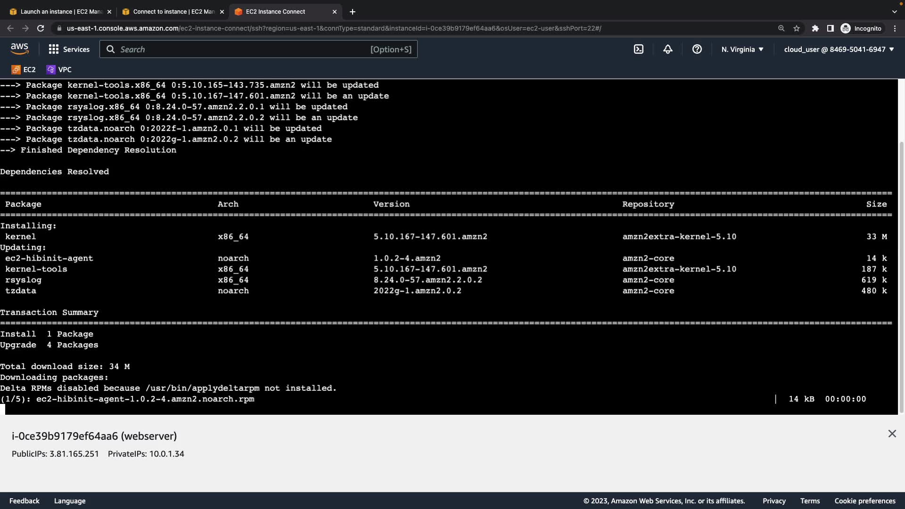Screen dimensions: 905x509
Task: Expand the N. Virginia region dropdown
Action: point(742,49)
